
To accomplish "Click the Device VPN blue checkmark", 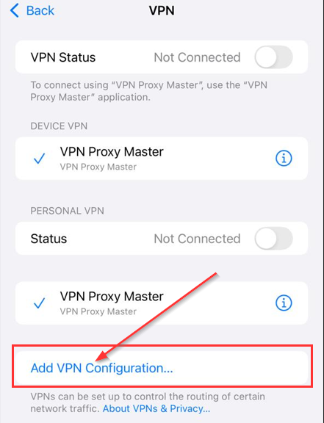I will click(40, 159).
